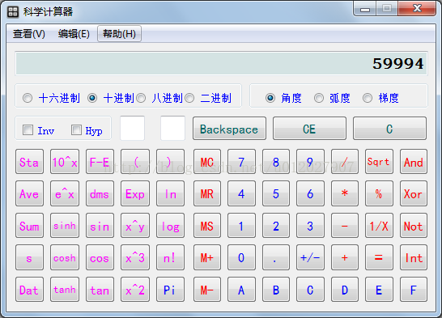Click the Xor button
Screen dimensions: 442x318
point(414,193)
